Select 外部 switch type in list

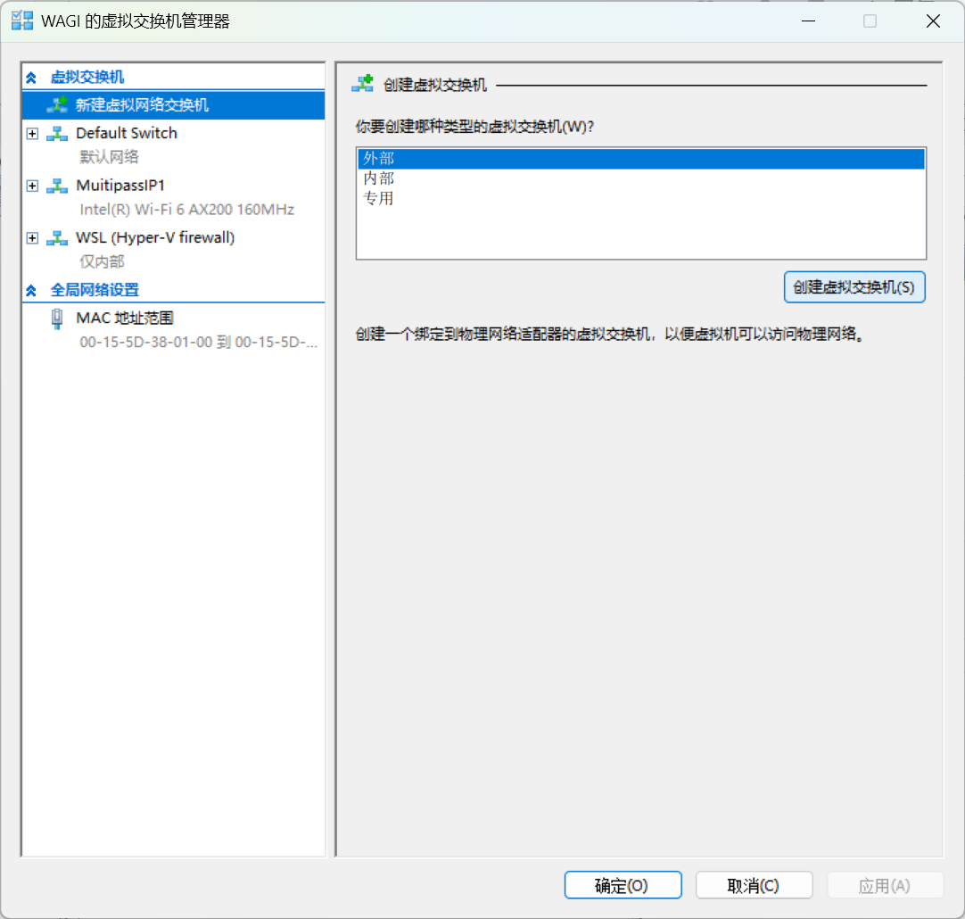(378, 159)
